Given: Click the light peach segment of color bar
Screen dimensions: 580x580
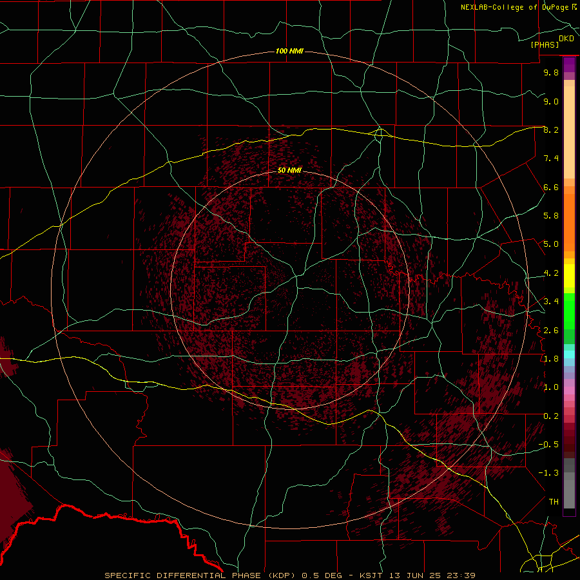Looking at the screenshot, I should click(x=569, y=133).
